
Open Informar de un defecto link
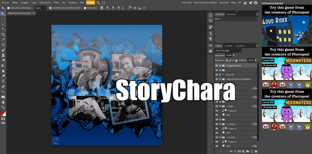(x=205, y=2)
